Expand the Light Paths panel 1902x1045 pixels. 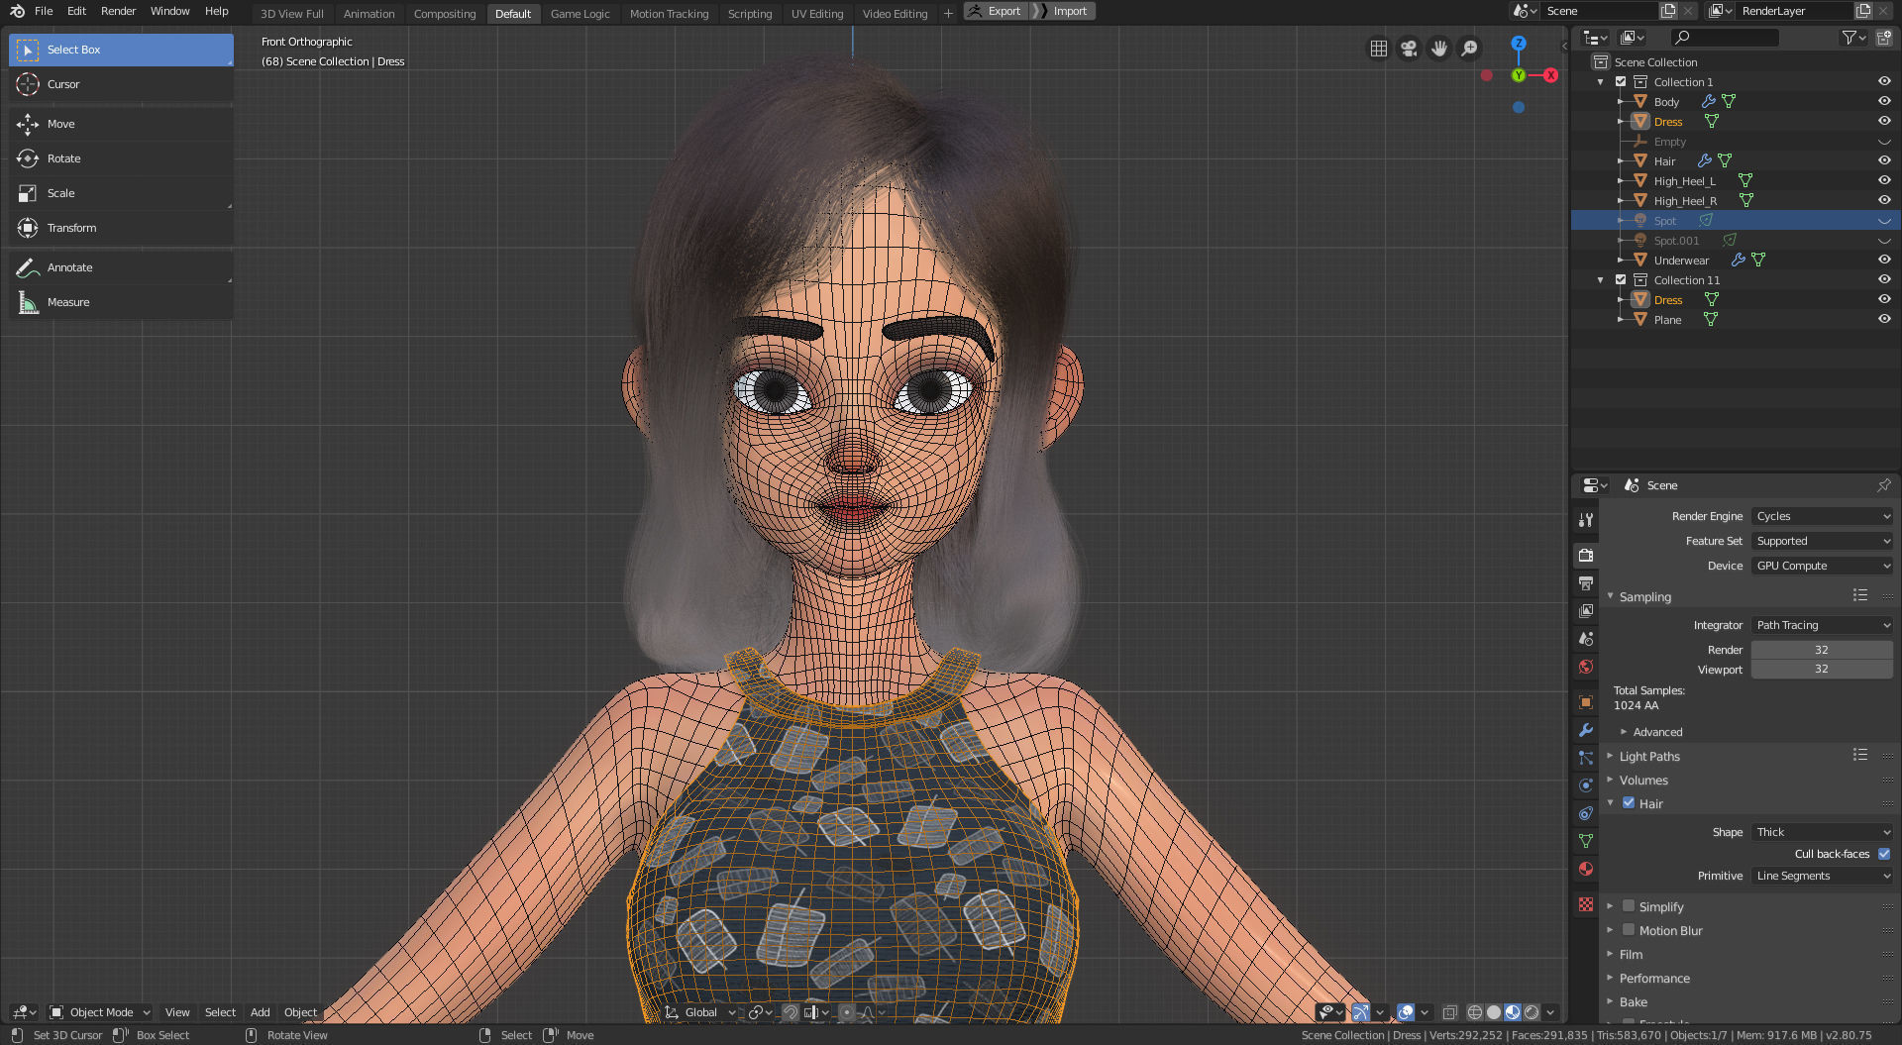click(x=1649, y=756)
